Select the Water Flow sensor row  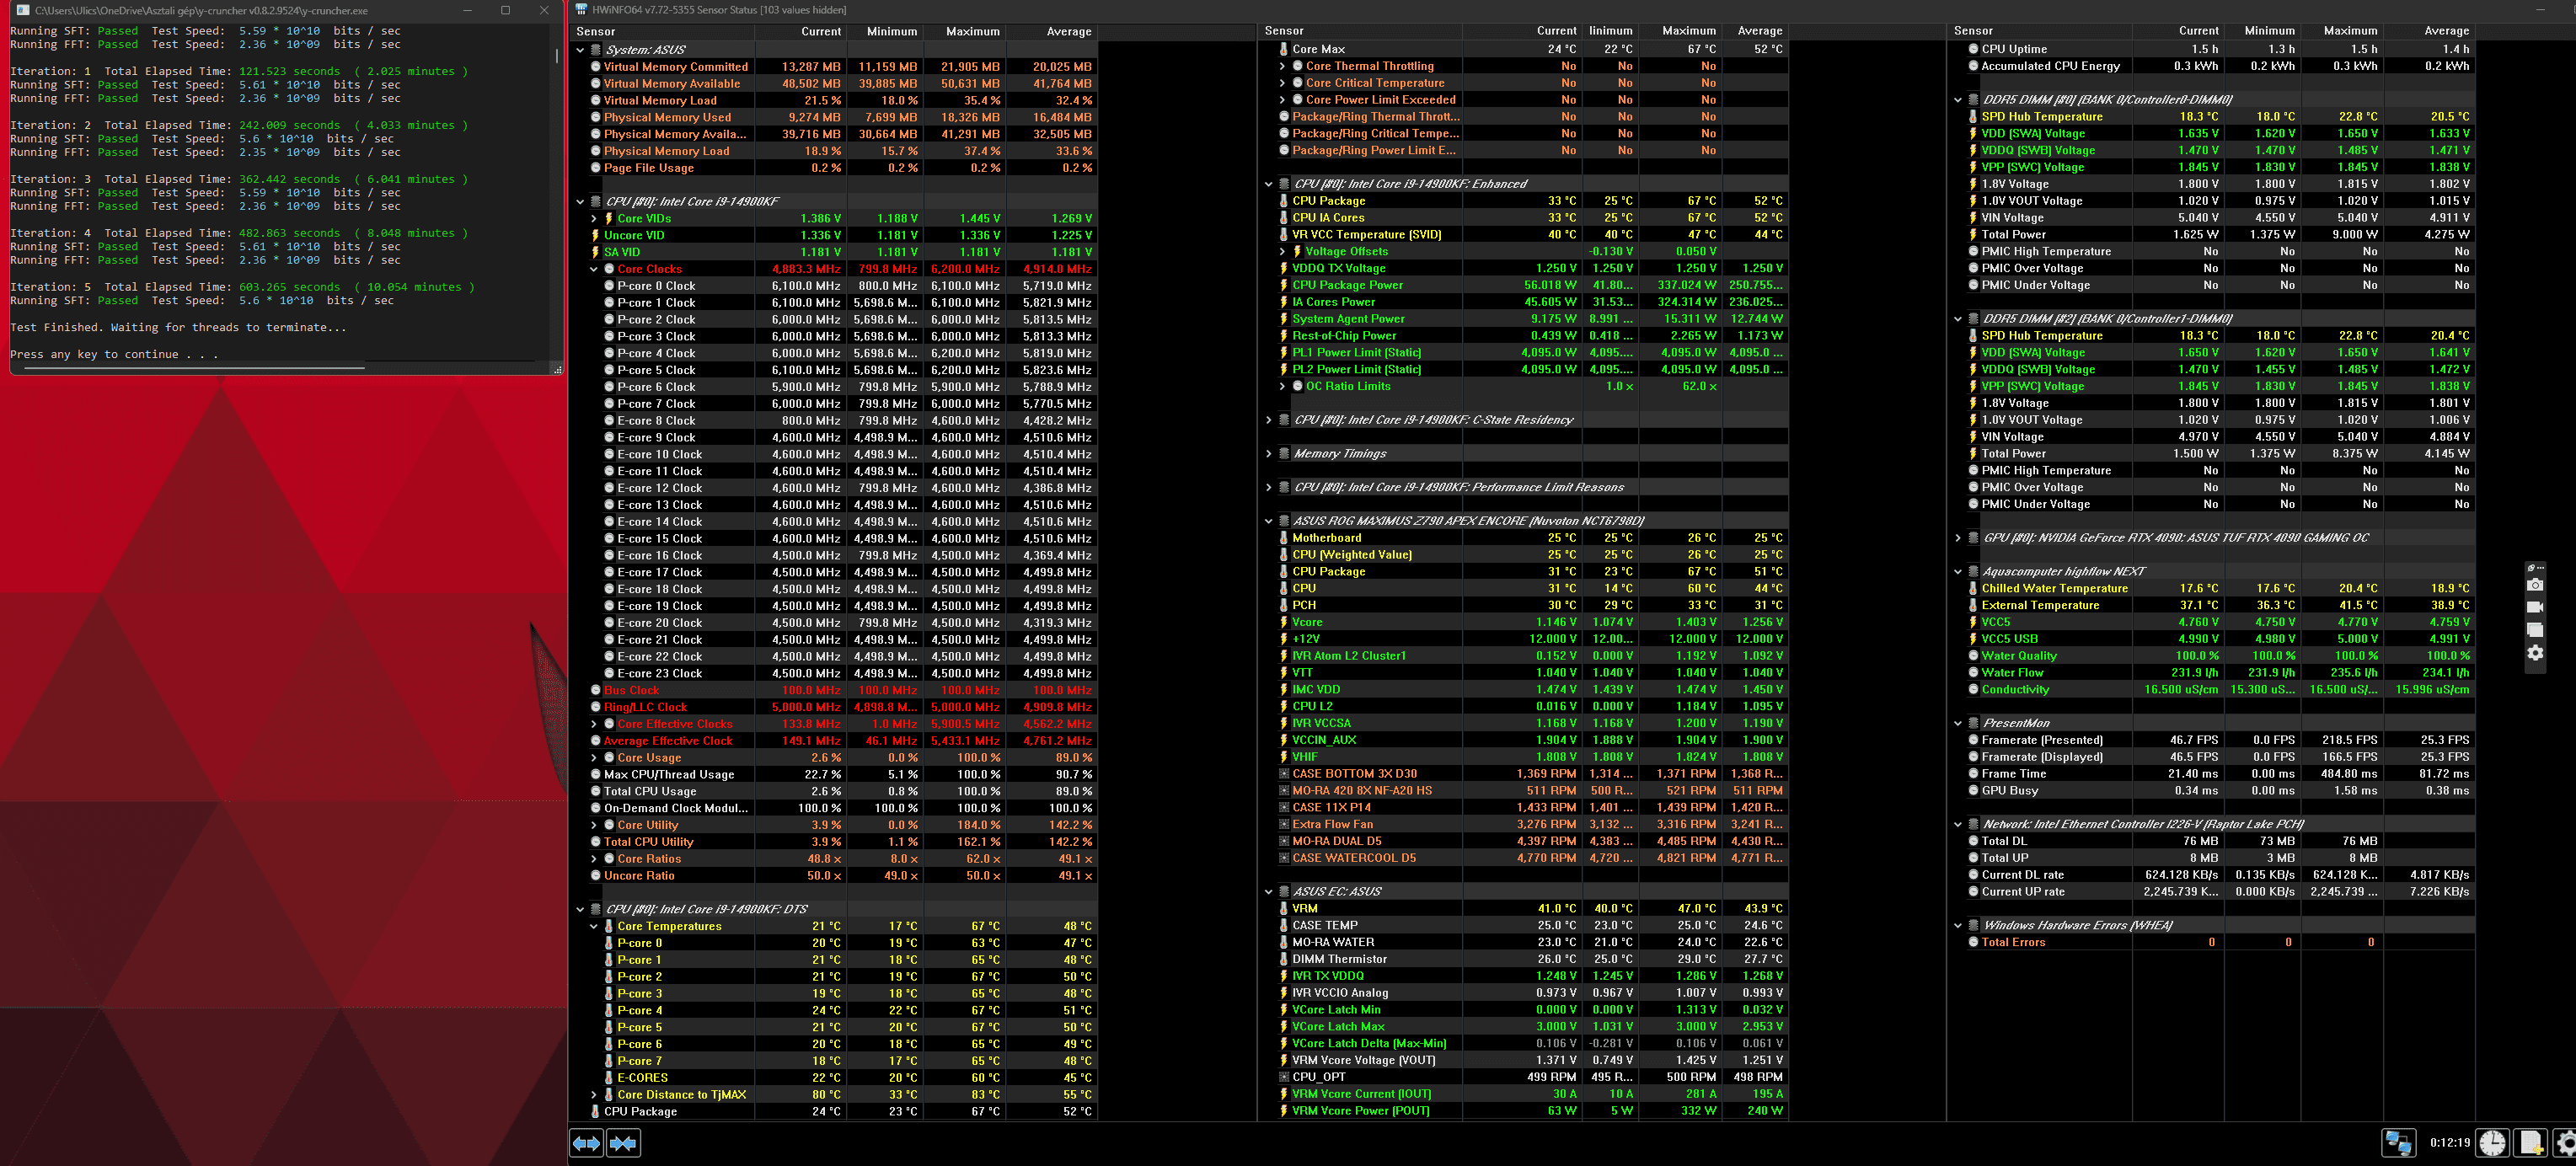coord(2012,673)
